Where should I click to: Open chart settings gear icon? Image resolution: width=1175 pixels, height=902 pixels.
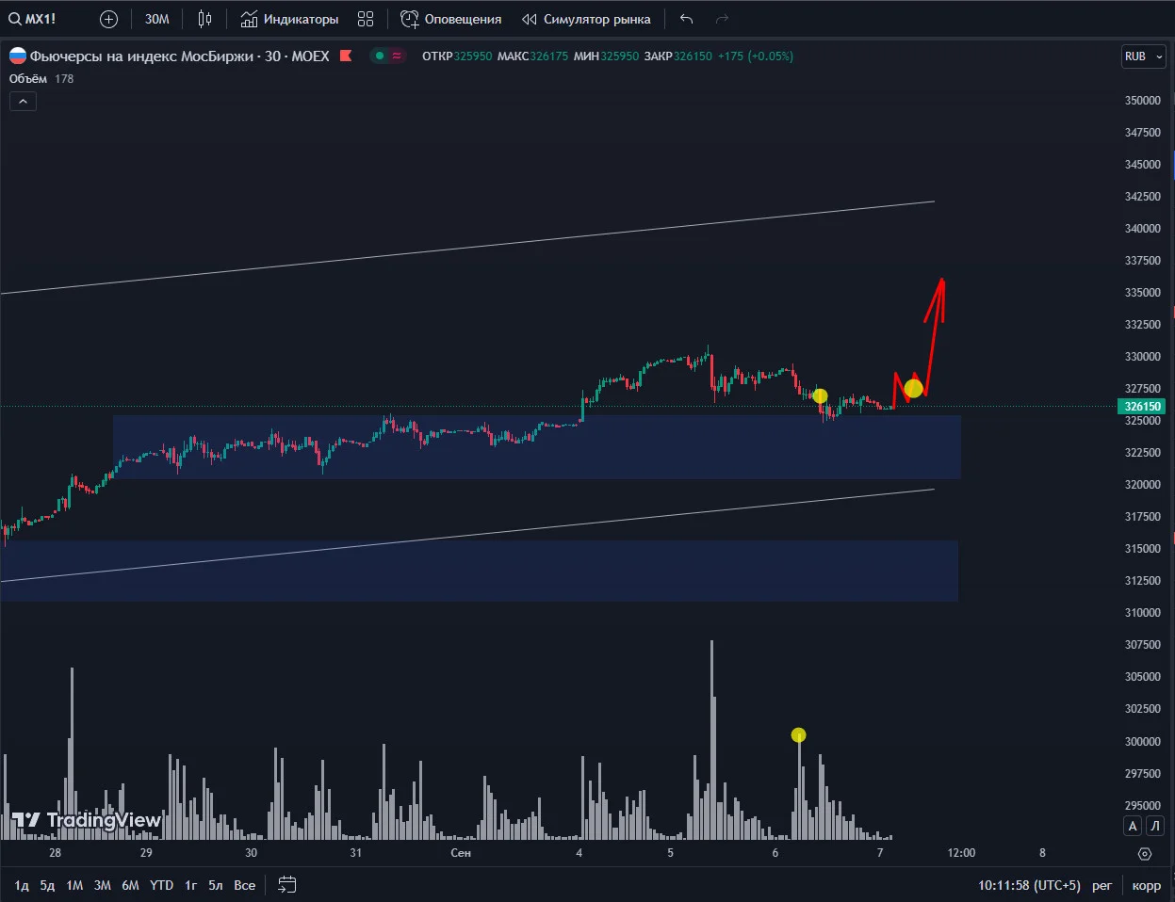pos(1145,853)
